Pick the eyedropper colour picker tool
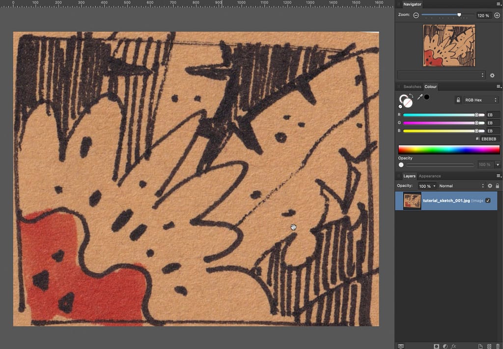Screen dimensions: 503x349 point(419,97)
